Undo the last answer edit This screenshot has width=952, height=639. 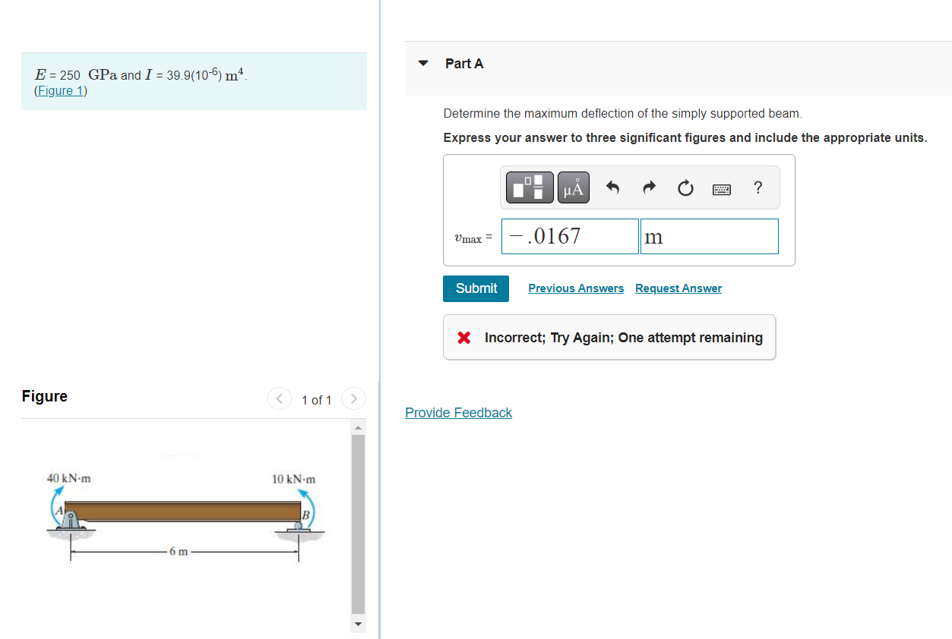tap(614, 187)
